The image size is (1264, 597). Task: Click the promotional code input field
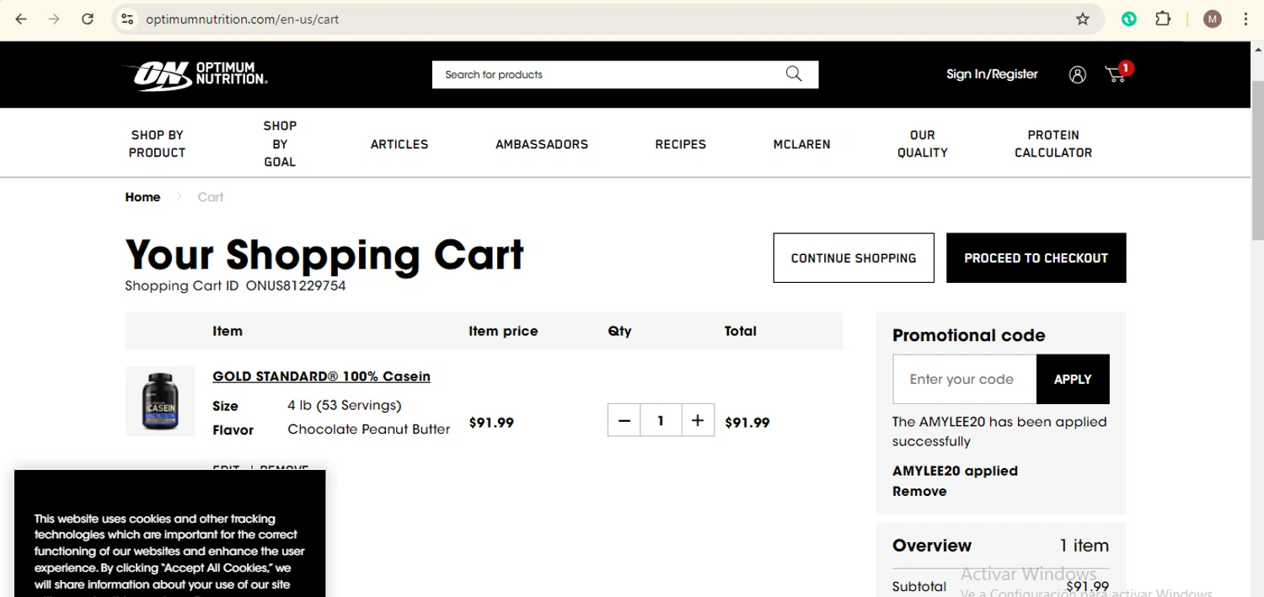coord(964,379)
